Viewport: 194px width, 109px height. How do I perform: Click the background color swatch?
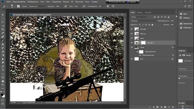4,96
